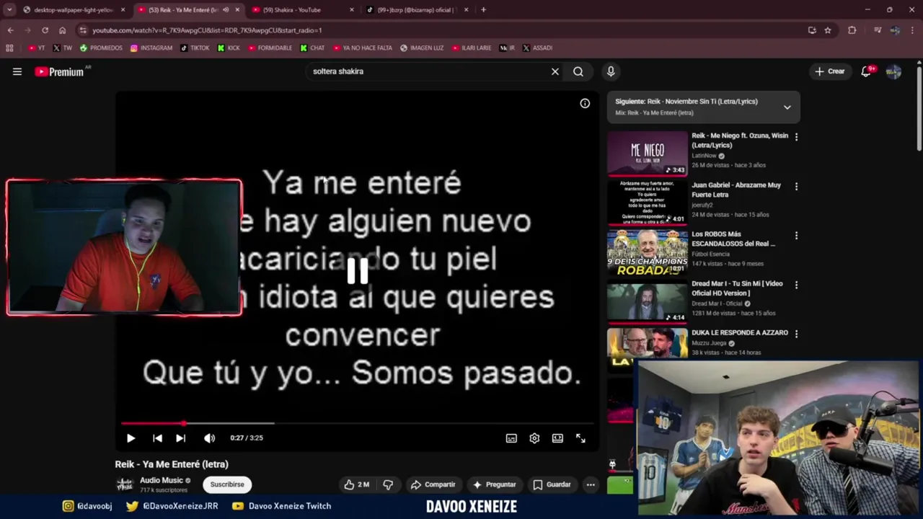Open the TIKTOK bookmark
The image size is (923, 519).
(x=195, y=48)
